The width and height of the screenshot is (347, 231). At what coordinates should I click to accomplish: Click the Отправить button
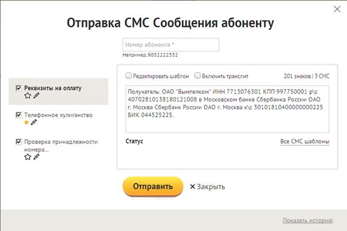pyautogui.click(x=153, y=186)
